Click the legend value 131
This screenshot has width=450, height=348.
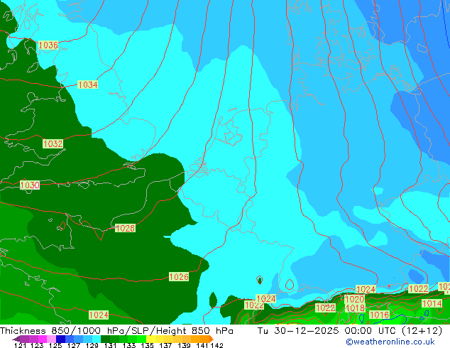[110, 345]
